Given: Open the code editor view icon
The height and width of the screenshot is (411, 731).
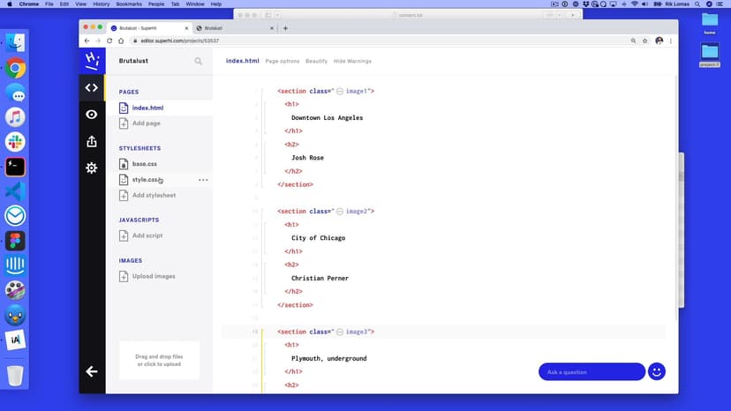Looking at the screenshot, I should pyautogui.click(x=92, y=87).
